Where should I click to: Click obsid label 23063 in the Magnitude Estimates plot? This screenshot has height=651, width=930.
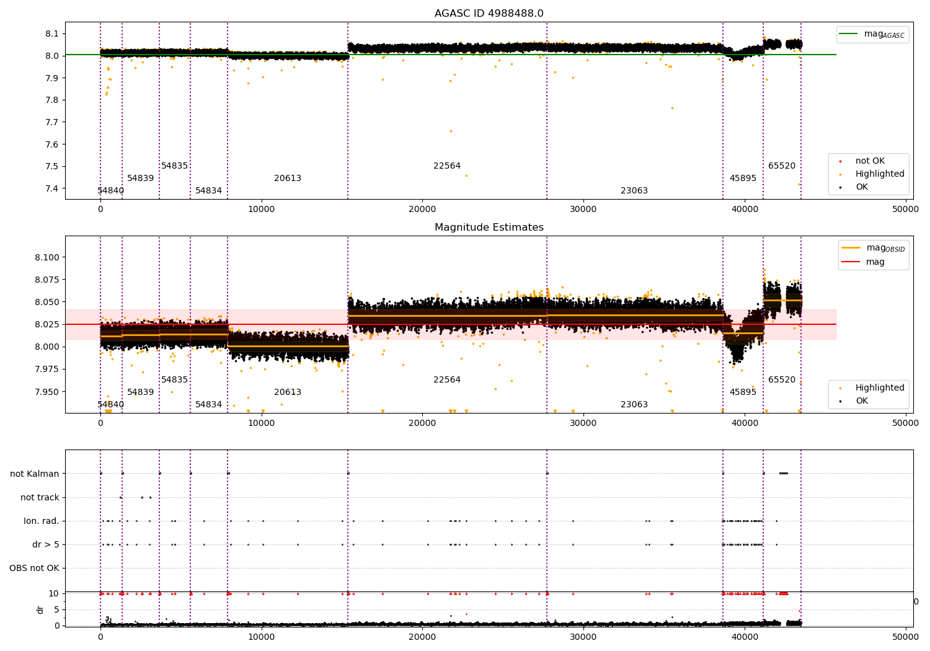(x=634, y=405)
